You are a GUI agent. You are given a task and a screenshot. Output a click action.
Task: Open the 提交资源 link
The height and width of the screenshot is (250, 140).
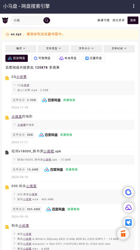pos(118,20)
